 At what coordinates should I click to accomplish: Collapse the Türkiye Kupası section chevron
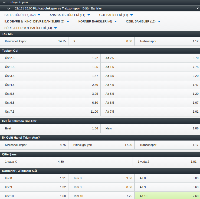click(4, 2)
